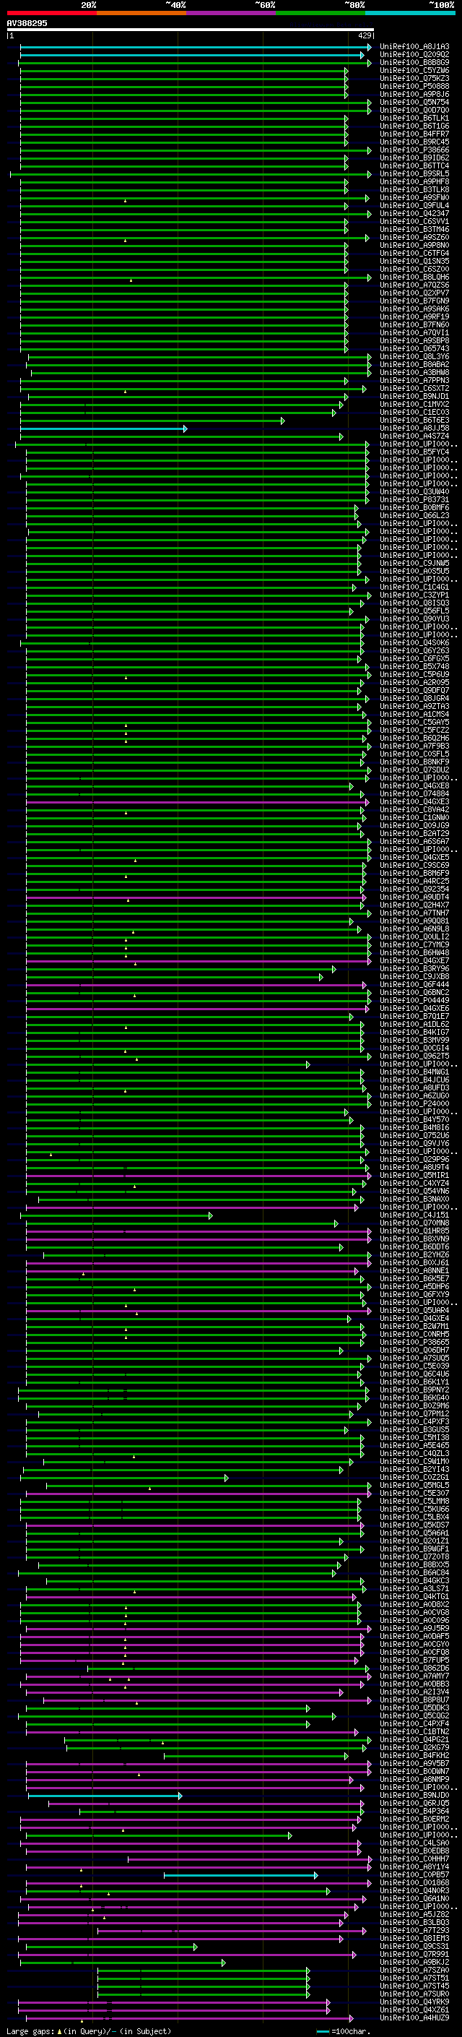462x2037 pixels.
Task: Select the UniRef100_Q8L3Y6 label
Action: 414,357
